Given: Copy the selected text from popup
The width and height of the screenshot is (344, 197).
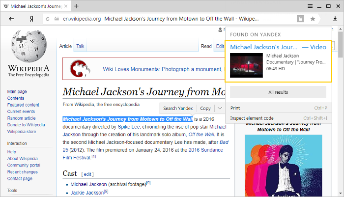Looking at the screenshot, I should tap(205, 108).
